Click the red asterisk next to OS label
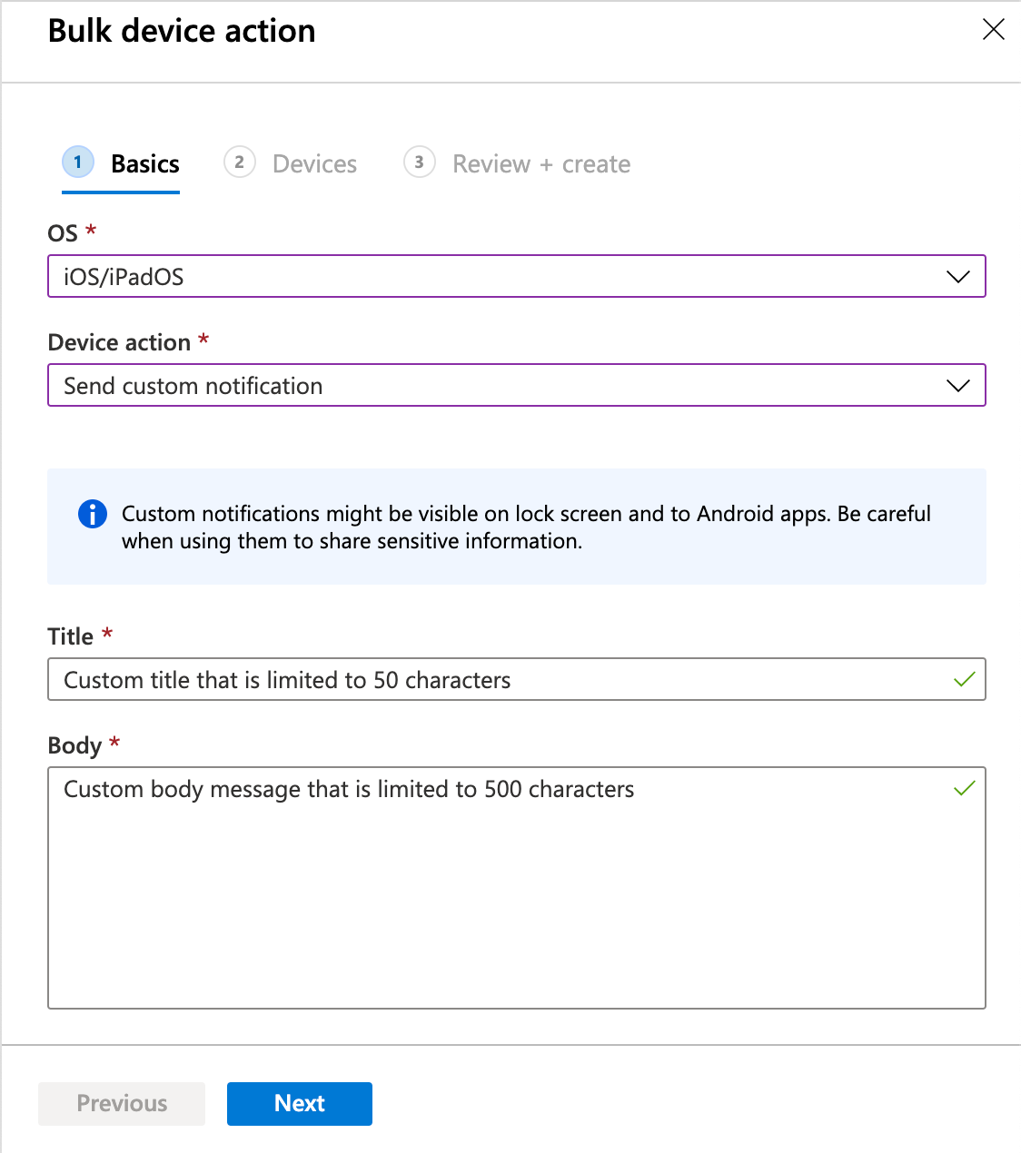 90,230
